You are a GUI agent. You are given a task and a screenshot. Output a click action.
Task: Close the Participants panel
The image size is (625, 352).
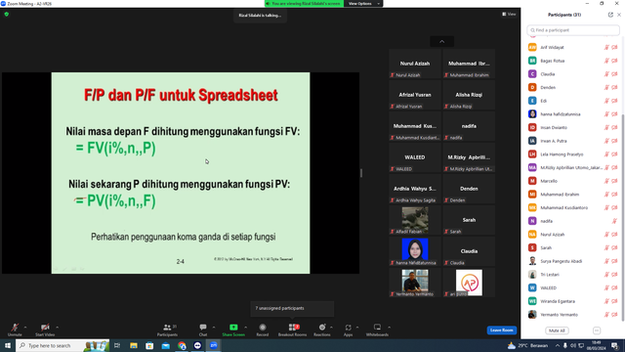click(x=619, y=15)
